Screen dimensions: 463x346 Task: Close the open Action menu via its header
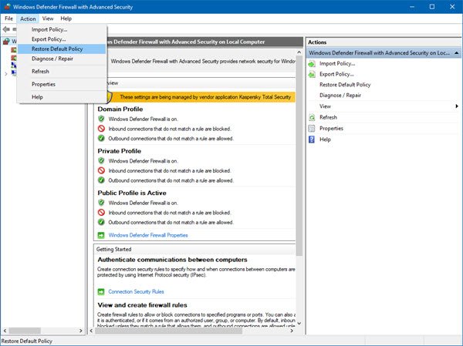tap(28, 18)
